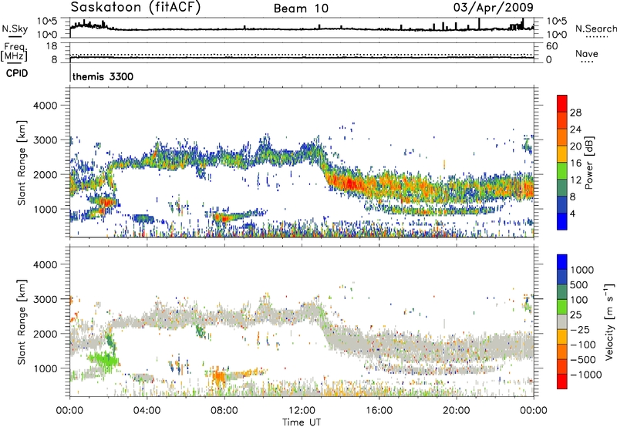Click the 'Saskatoon (fitACF)' title text
Screen dimensions: 617x427
[x=136, y=8]
